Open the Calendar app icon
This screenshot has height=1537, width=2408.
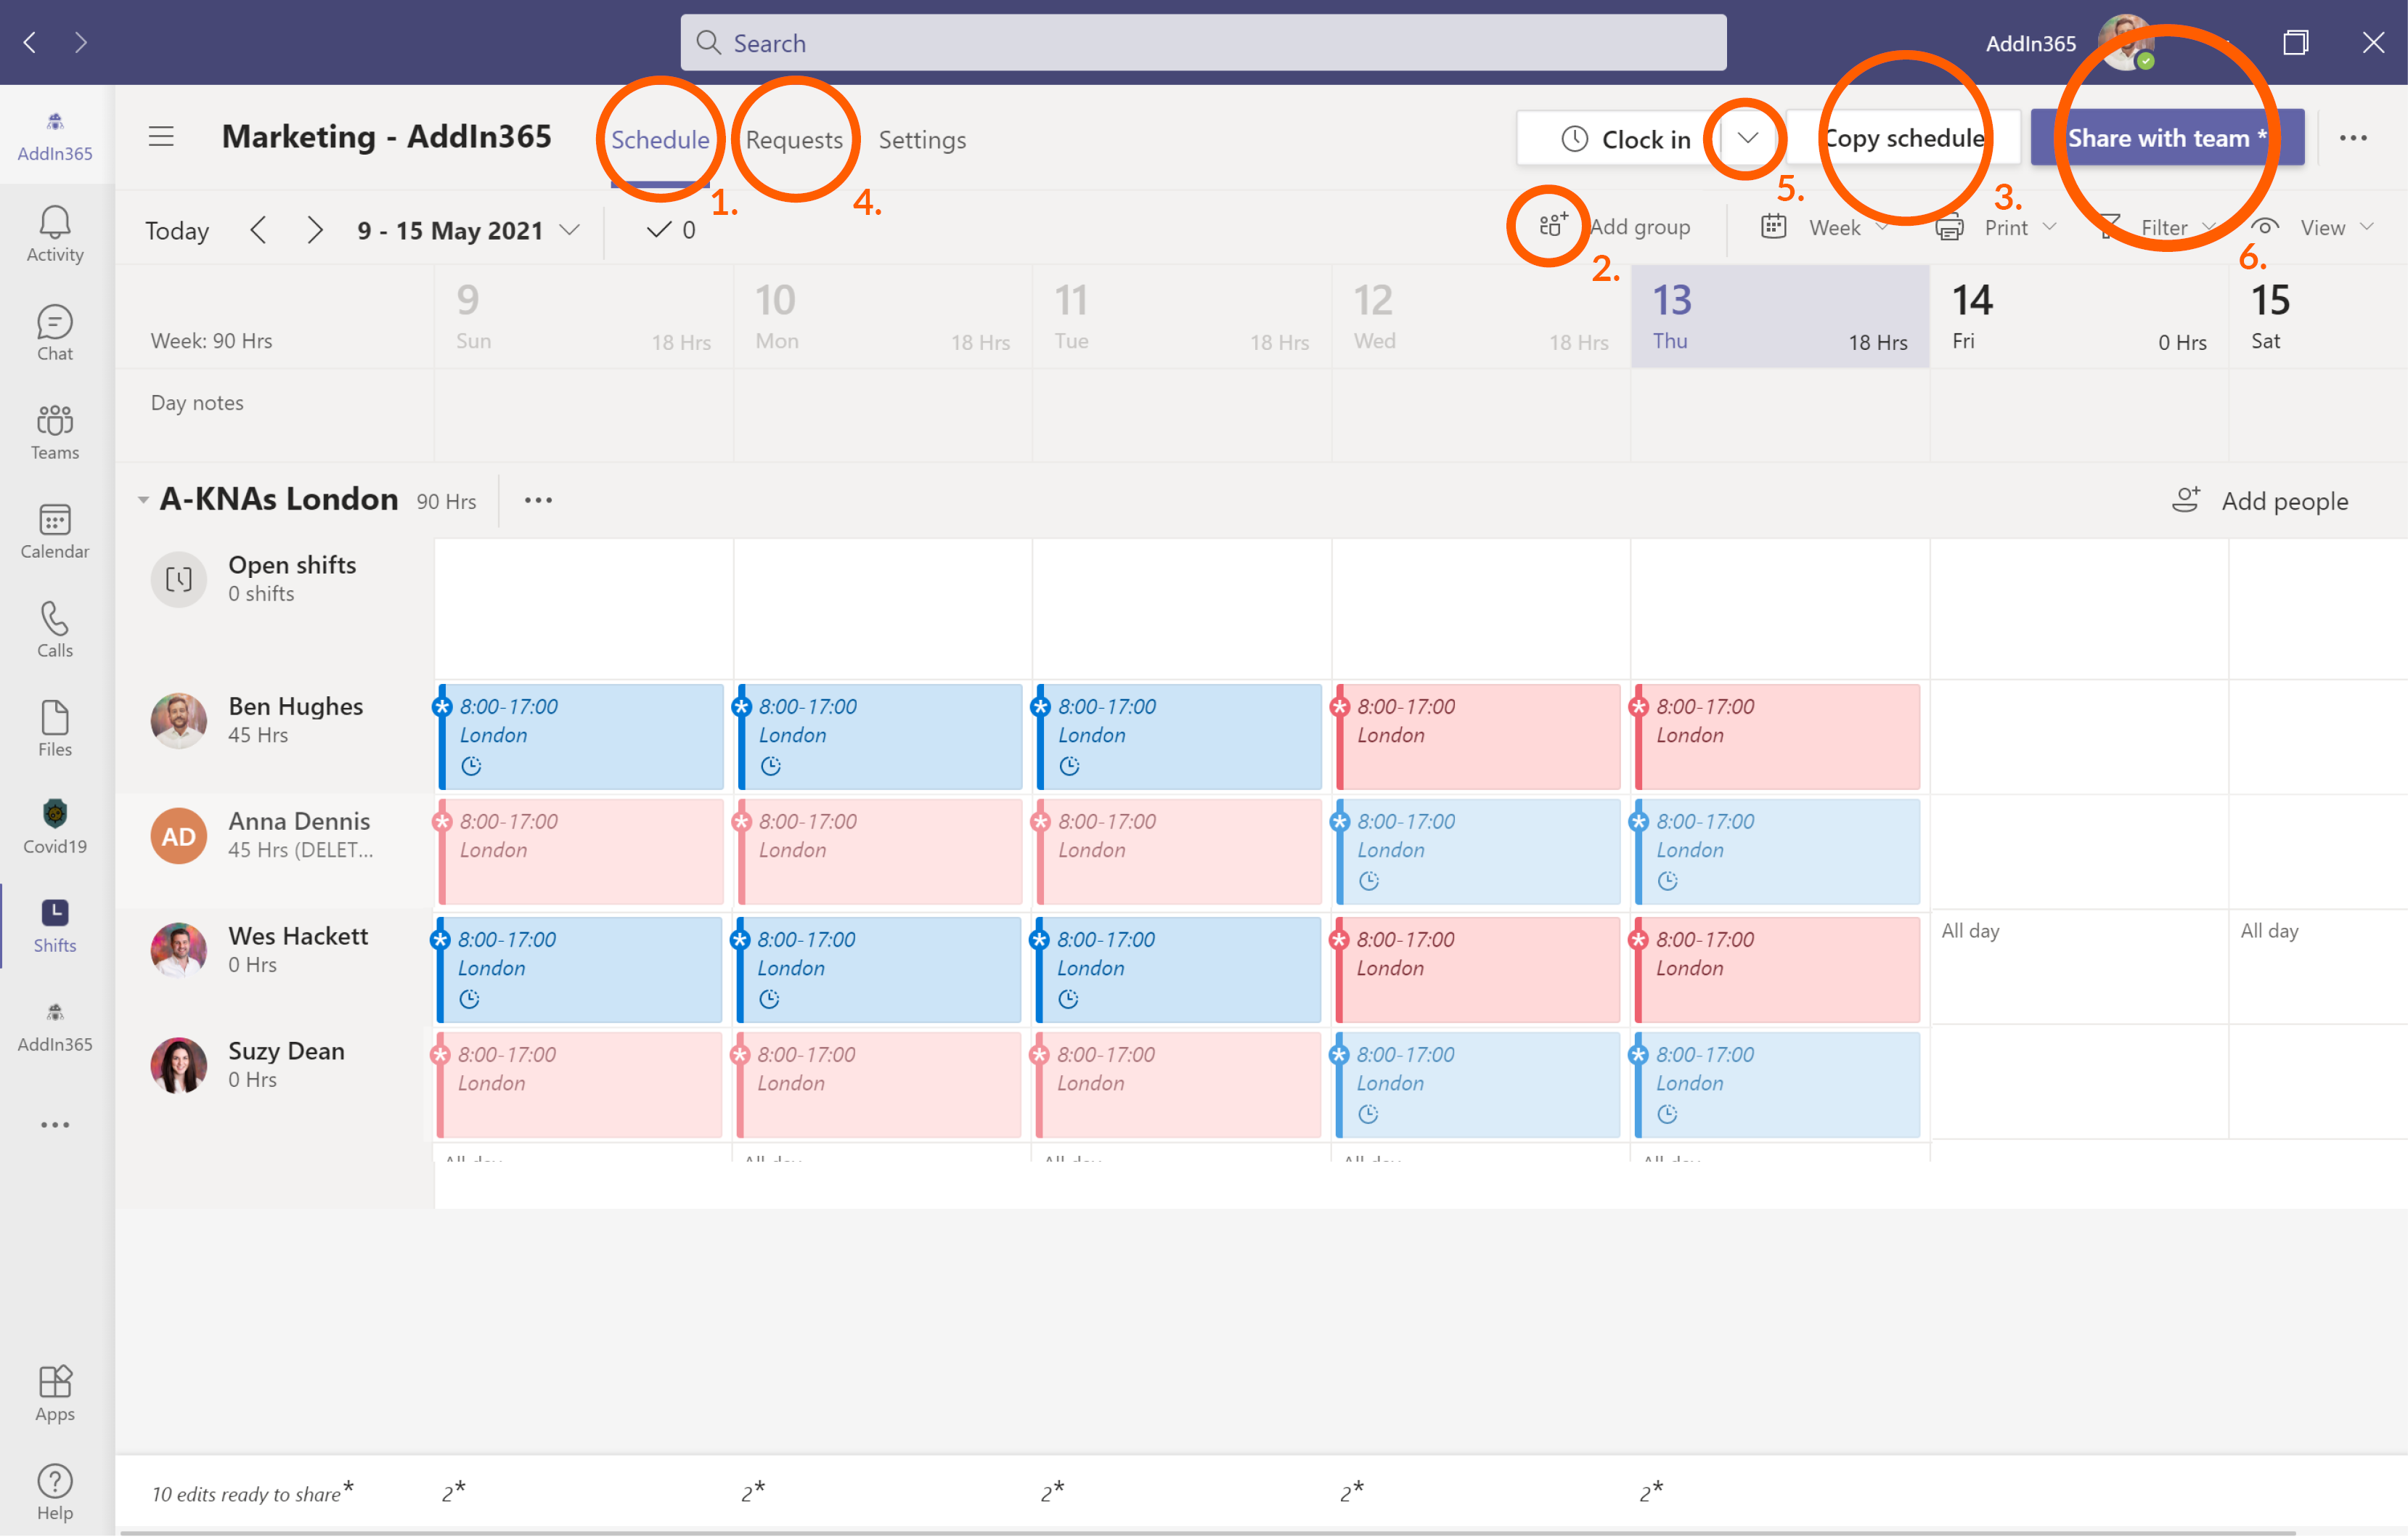point(54,531)
